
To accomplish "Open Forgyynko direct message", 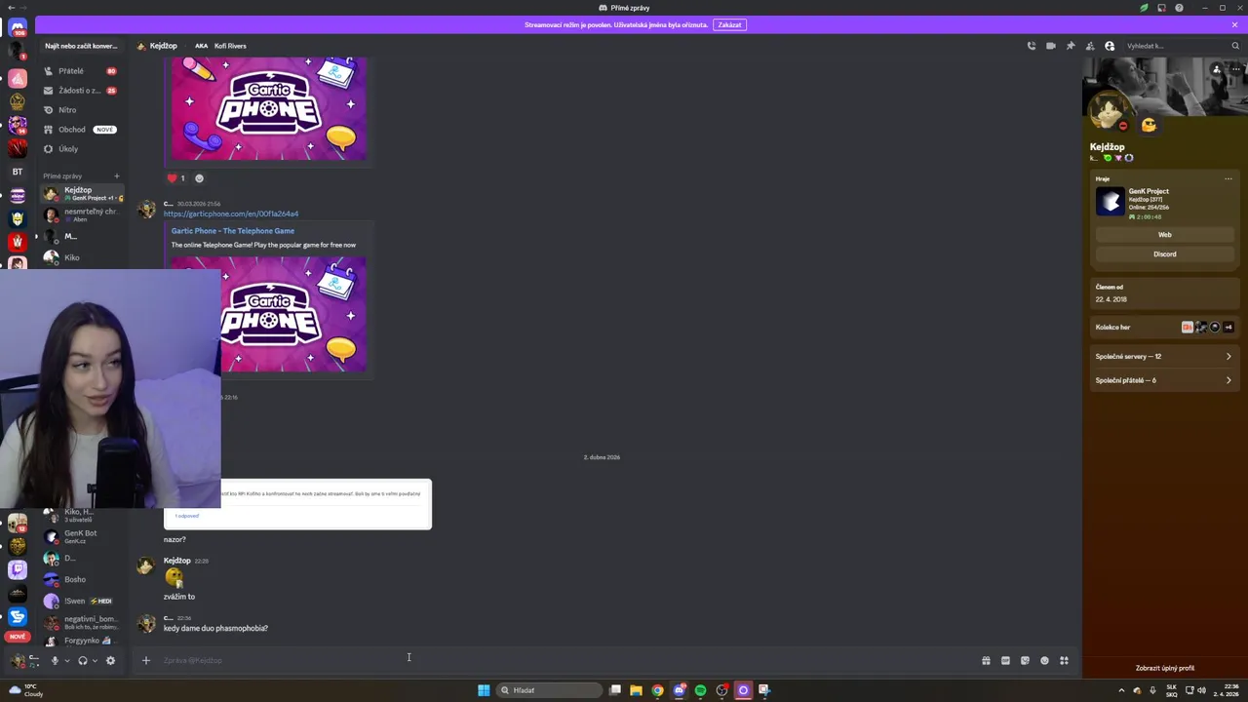I will [81, 641].
